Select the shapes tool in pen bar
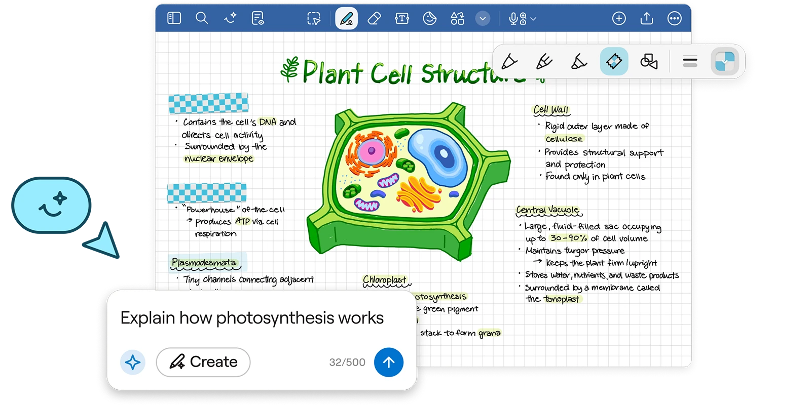Screen dimensions: 811x405 [x=649, y=62]
